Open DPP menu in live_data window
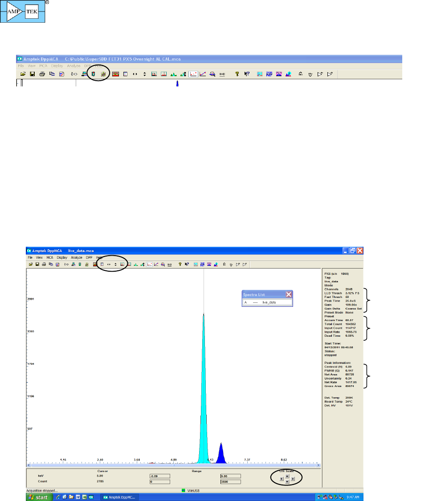Image resolution: width=441 pixels, height=501 pixels. (x=89, y=257)
